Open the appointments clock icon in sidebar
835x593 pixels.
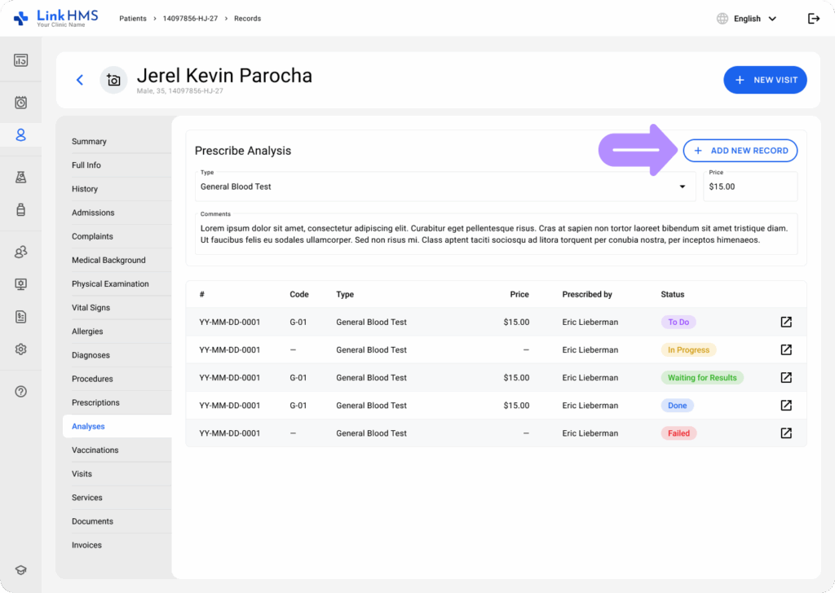pos(20,102)
